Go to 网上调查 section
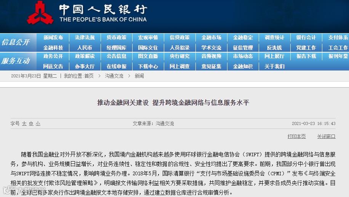 pos(179,66)
